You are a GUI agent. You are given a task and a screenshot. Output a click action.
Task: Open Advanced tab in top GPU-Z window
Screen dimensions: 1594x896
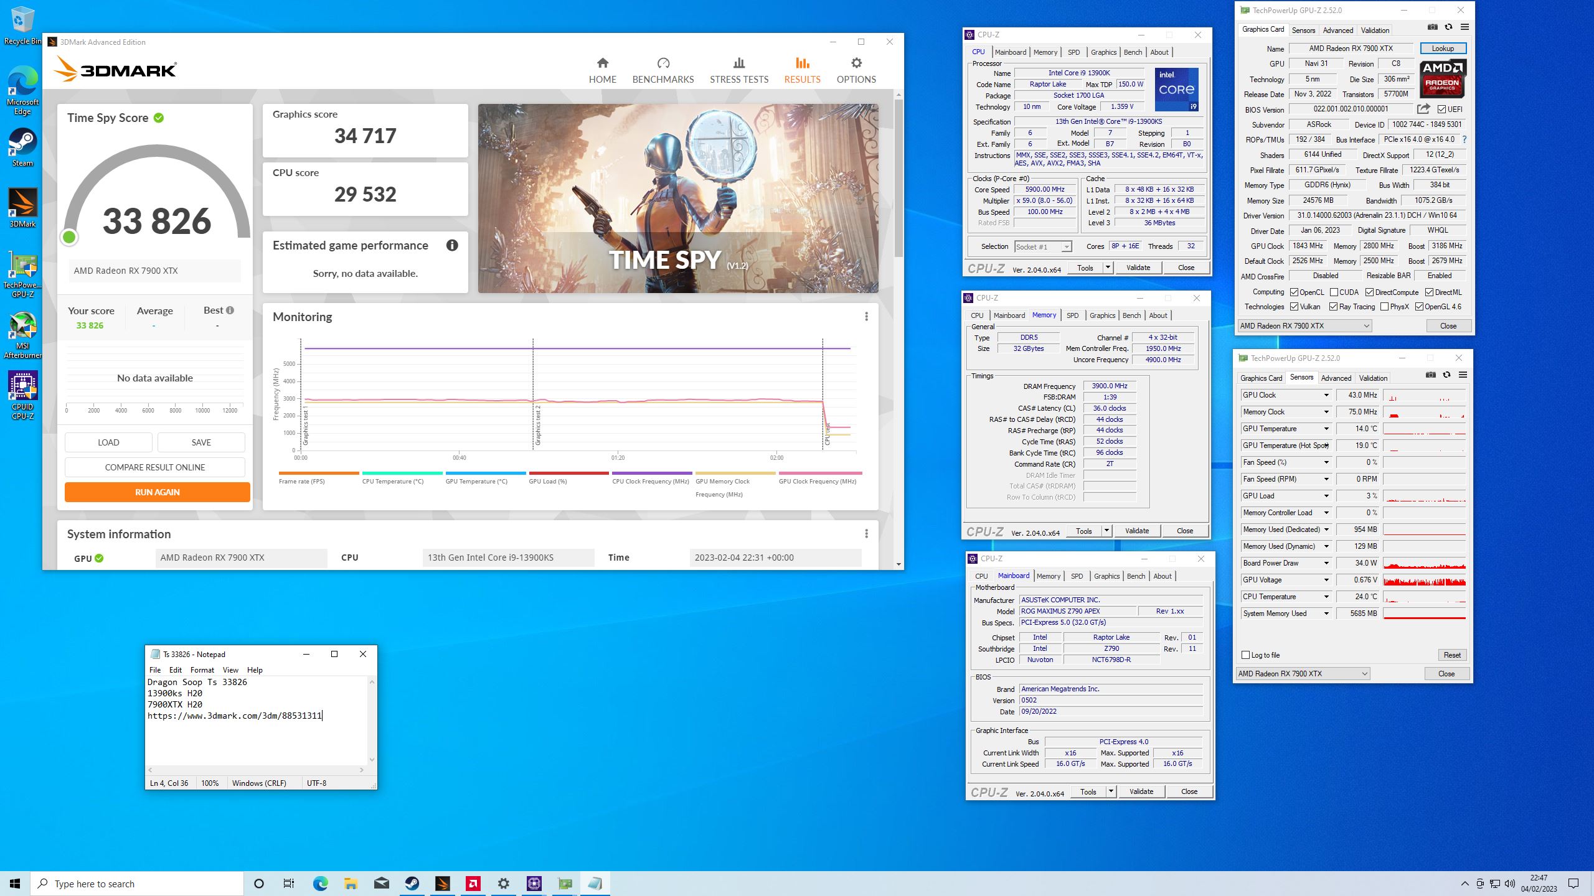(x=1338, y=30)
